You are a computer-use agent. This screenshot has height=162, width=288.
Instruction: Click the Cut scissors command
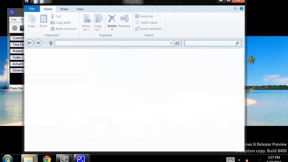pyautogui.click(x=56, y=16)
